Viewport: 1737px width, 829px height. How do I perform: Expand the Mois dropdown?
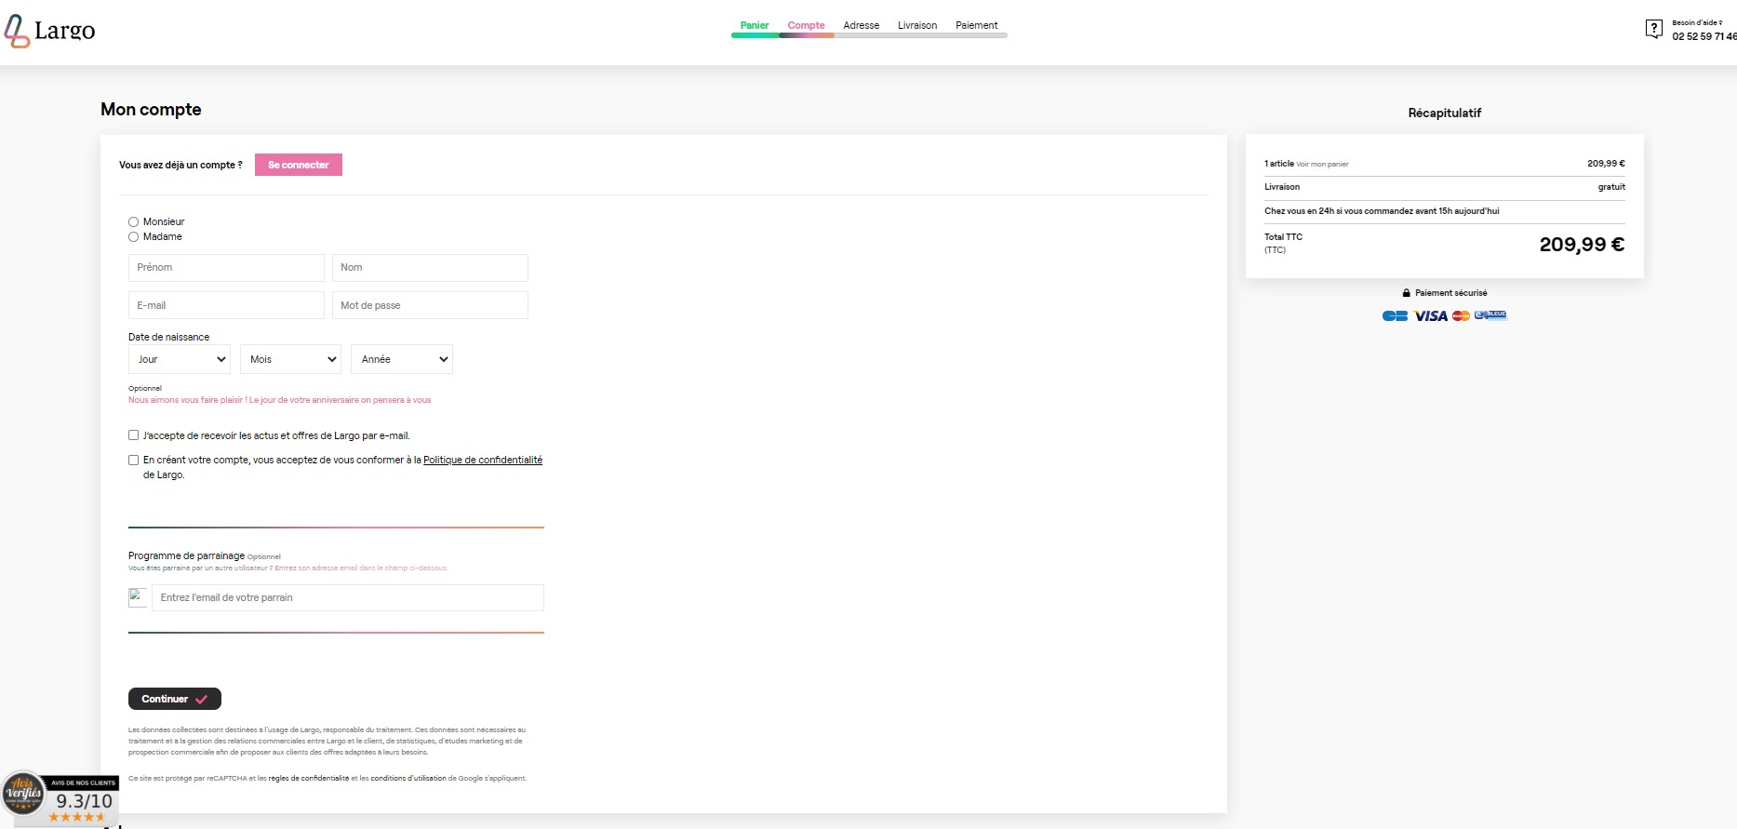tap(291, 359)
